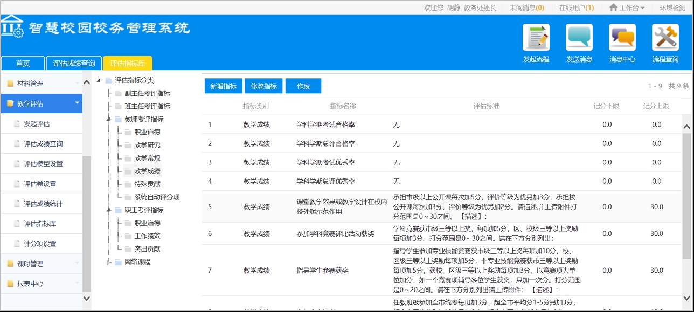The height and width of the screenshot is (312, 694).
Task: Expand the 网络课程 tree node
Action: [109, 262]
